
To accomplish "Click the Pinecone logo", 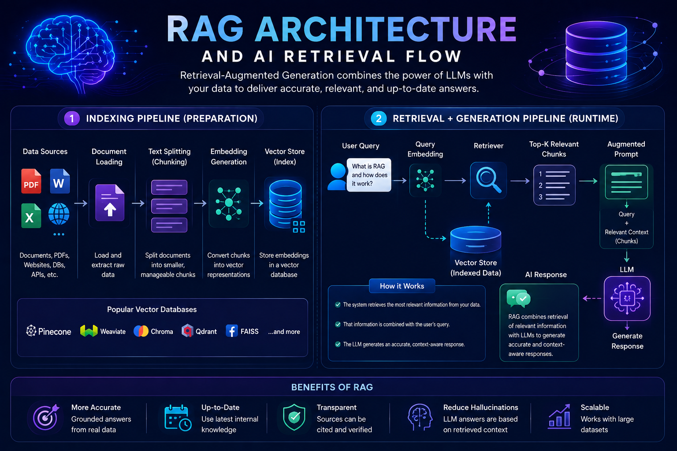I will [48, 331].
